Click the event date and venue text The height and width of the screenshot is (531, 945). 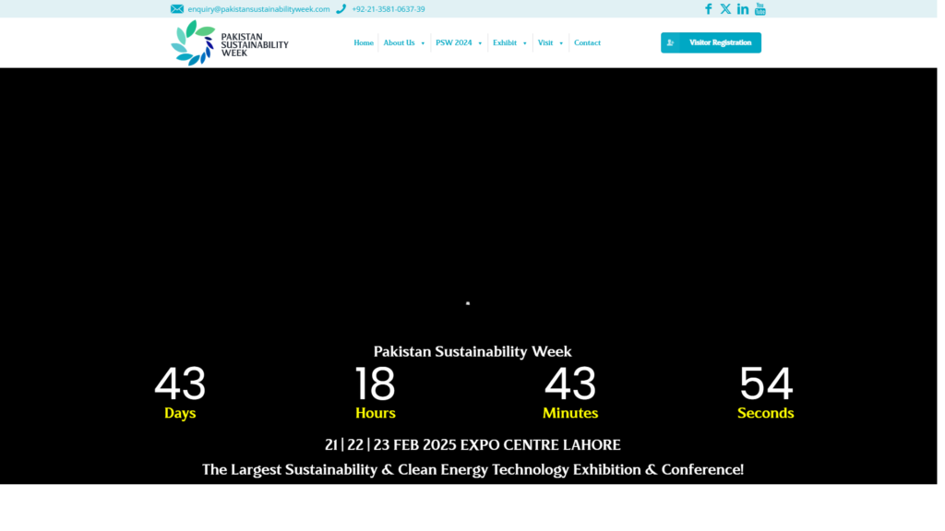point(472,444)
